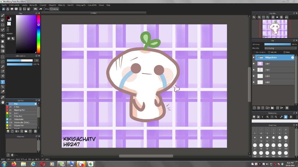Viewport: 298px width, 167px height.
Task: Open the Cloud menu
Action: (x=101, y=5)
